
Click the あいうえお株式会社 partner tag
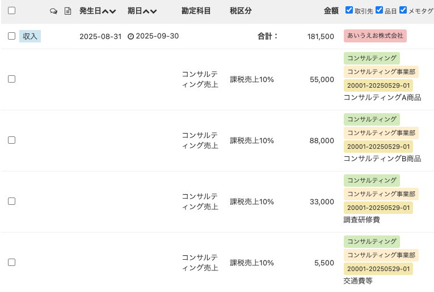point(375,36)
